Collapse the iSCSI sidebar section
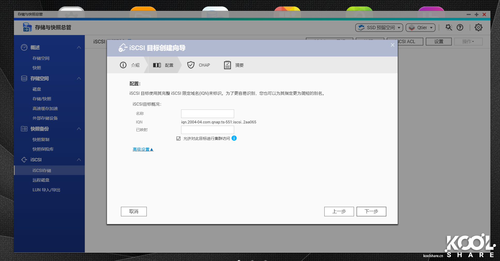 (79, 160)
